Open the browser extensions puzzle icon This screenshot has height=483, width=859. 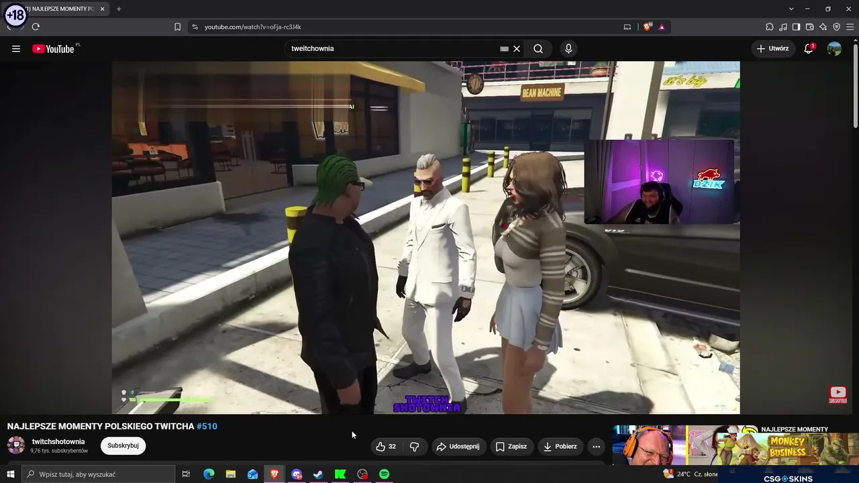770,27
